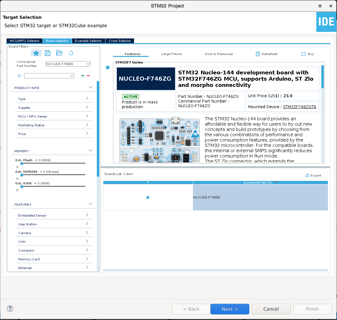337x320 pixels.
Task: Open the Datasheet for the board
Action: pos(267,54)
